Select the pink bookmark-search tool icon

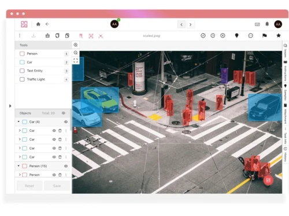coord(81,36)
